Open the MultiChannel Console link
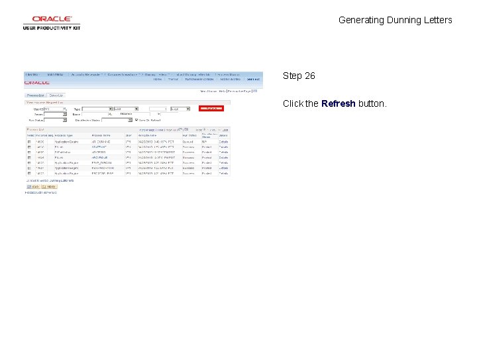Viewport: 477px width, 358px height. pos(199,79)
